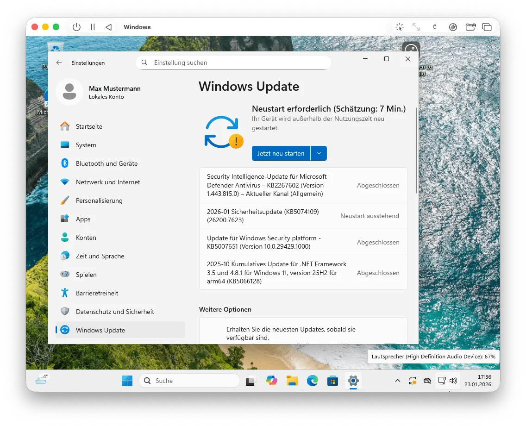526x426 pixels.
Task: Open Microsoft Store from the taskbar
Action: click(x=332, y=381)
